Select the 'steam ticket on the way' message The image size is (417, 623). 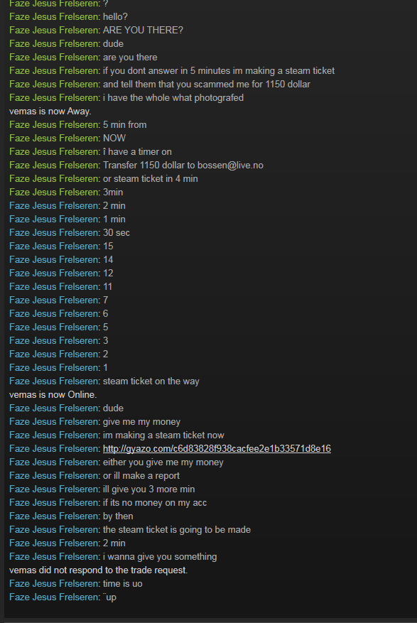click(x=151, y=381)
